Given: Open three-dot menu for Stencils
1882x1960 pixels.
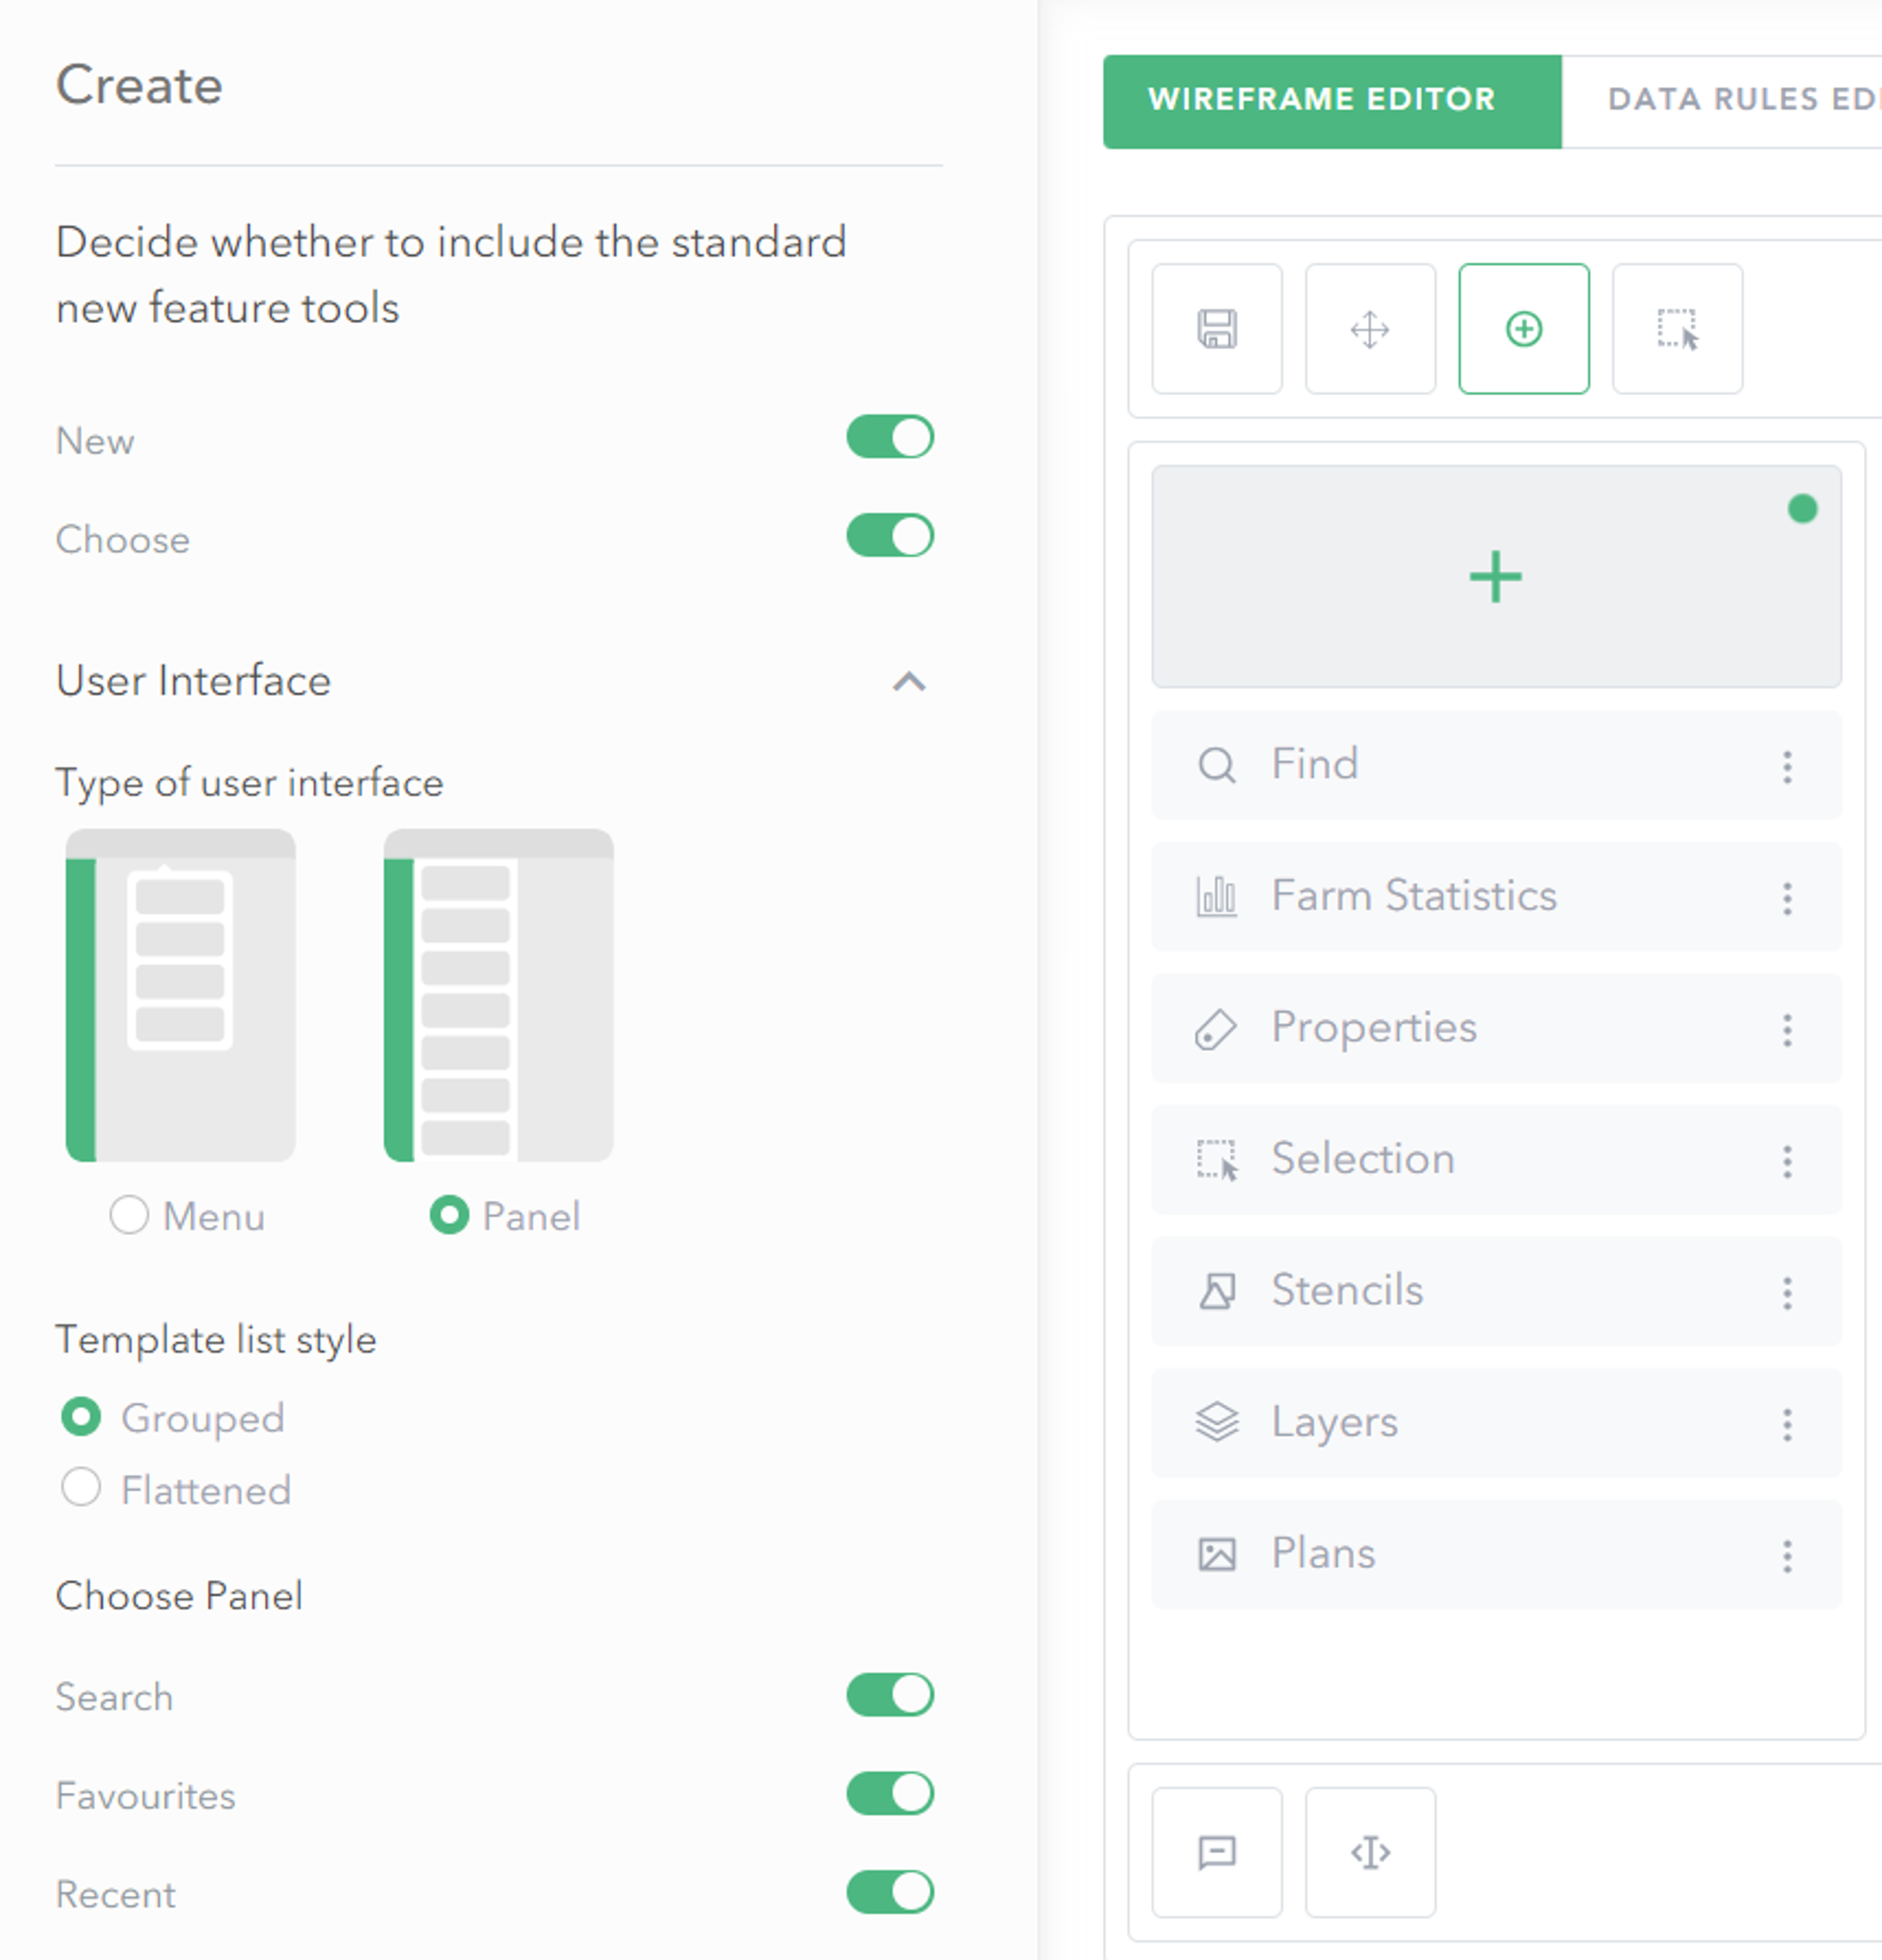Looking at the screenshot, I should pos(1787,1293).
